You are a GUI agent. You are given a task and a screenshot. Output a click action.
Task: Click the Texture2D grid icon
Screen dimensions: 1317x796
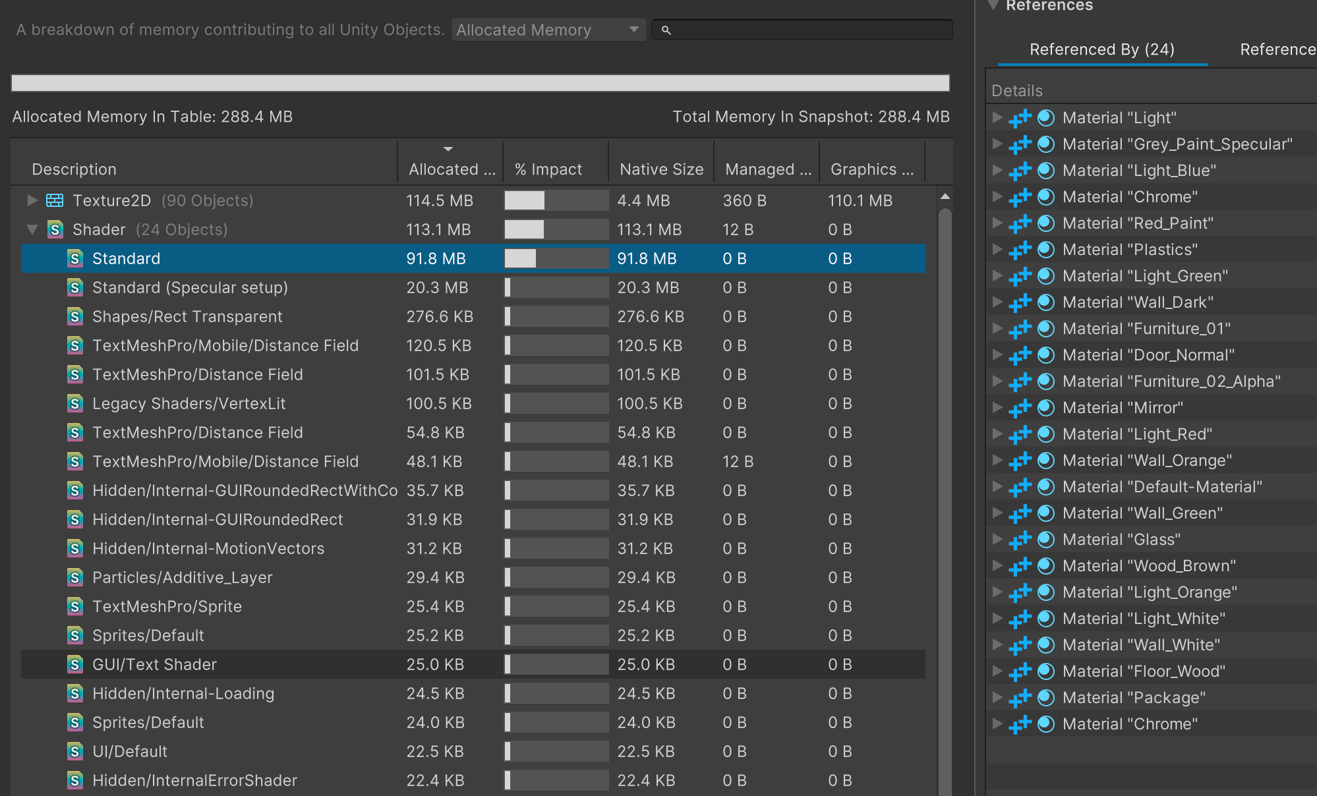click(x=55, y=200)
